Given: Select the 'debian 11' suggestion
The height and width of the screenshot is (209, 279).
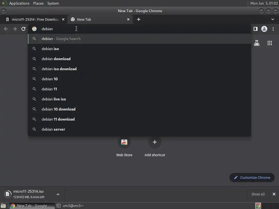Looking at the screenshot, I should 139,89.
